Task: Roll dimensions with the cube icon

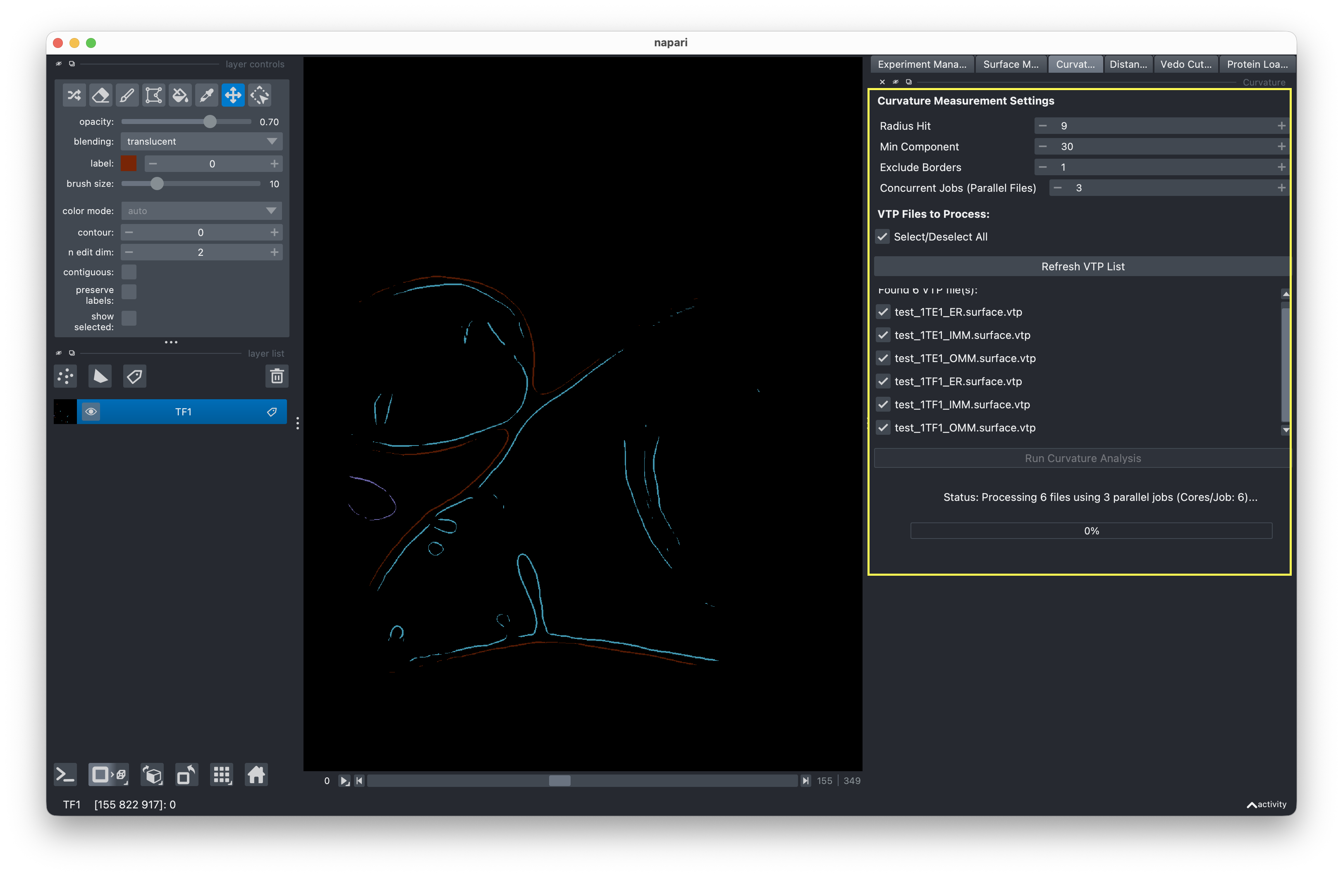Action: 152,775
